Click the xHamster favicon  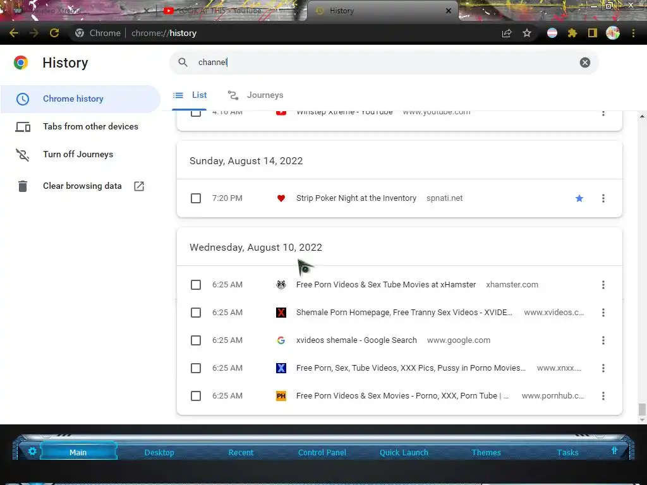[x=281, y=285]
